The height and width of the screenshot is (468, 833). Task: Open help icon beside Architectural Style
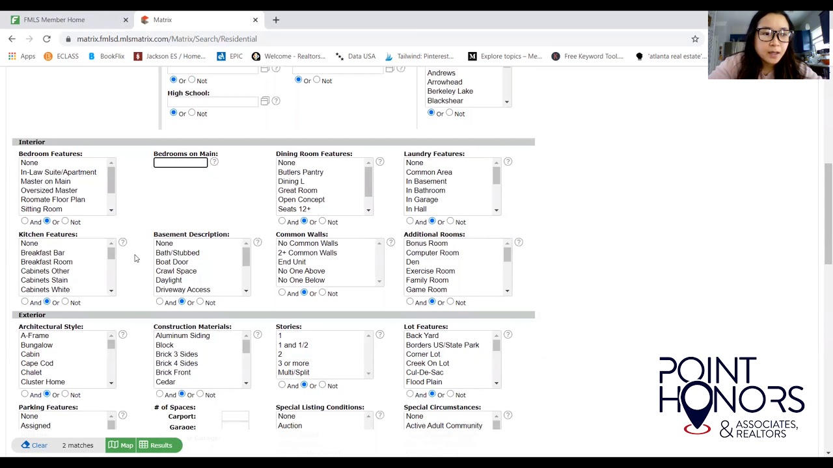tap(122, 335)
